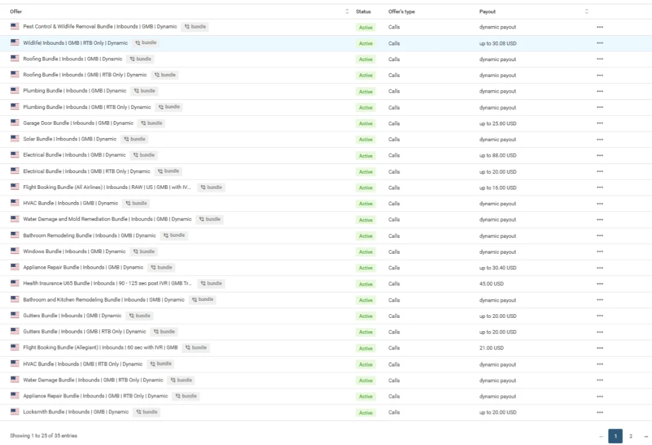Click the Offer's type column header
The width and height of the screenshot is (652, 445).
[402, 12]
